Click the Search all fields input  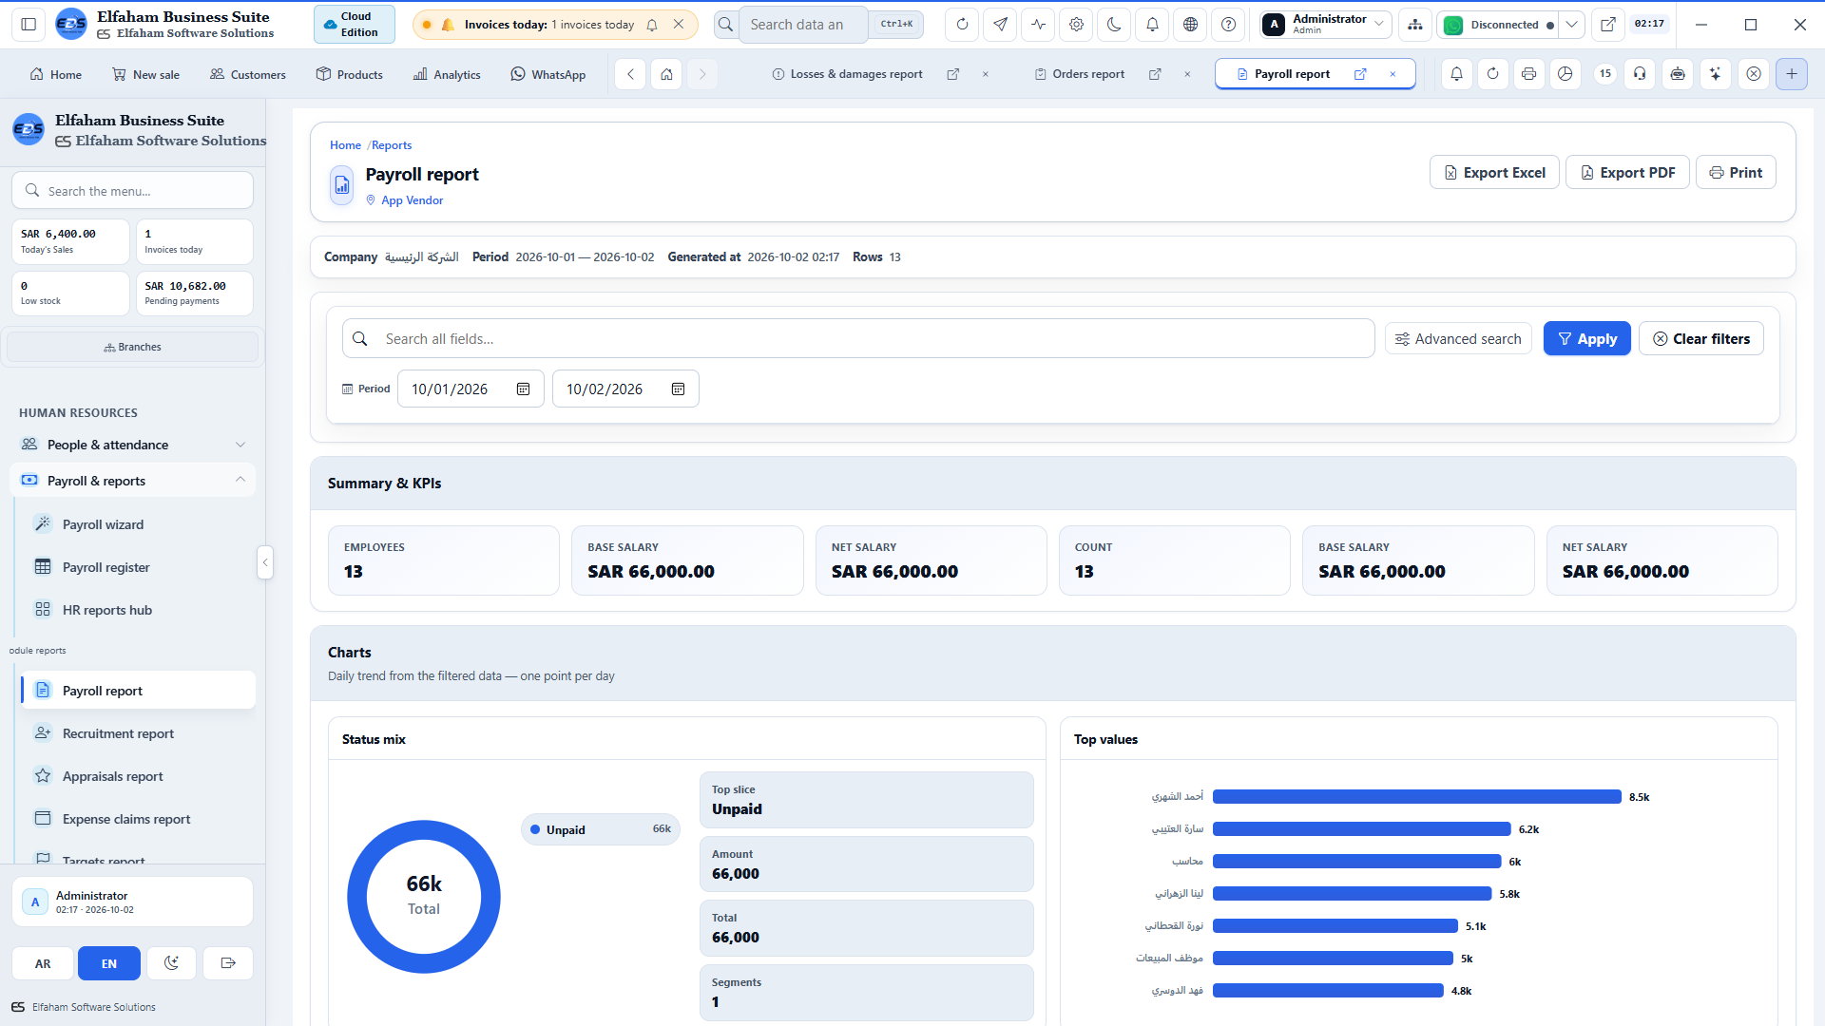click(858, 339)
